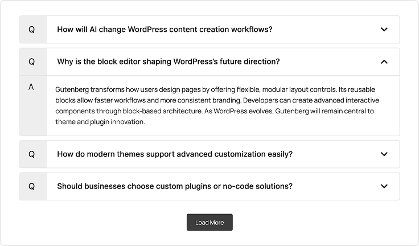Click the A answer label icon
Image resolution: width=419 pixels, height=246 pixels.
pyautogui.click(x=31, y=87)
